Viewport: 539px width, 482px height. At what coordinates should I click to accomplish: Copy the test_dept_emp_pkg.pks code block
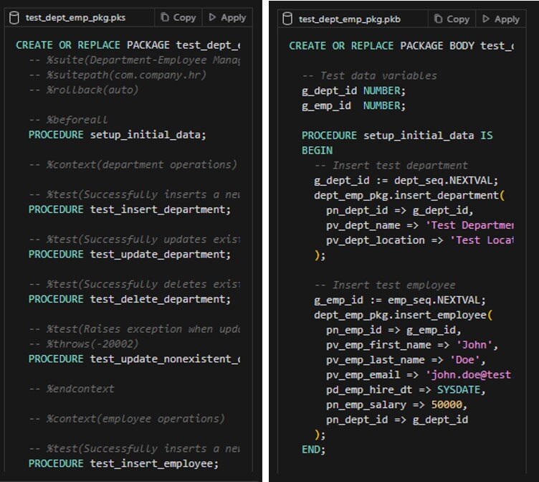178,17
